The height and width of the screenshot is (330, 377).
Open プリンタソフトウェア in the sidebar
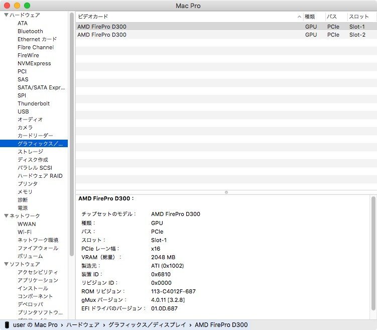(x=40, y=312)
